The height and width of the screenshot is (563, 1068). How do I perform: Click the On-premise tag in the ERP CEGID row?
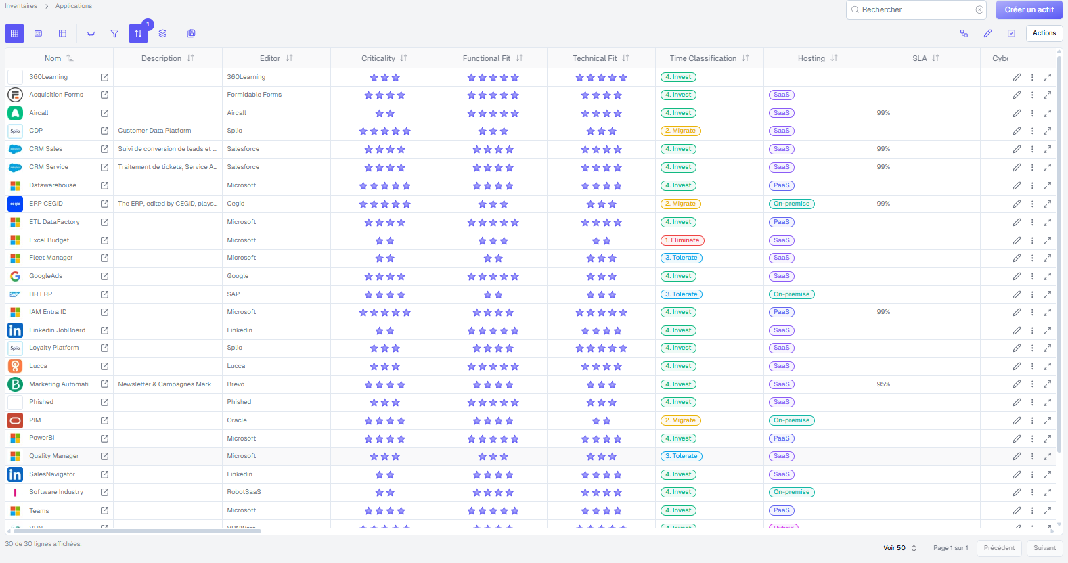pyautogui.click(x=792, y=204)
